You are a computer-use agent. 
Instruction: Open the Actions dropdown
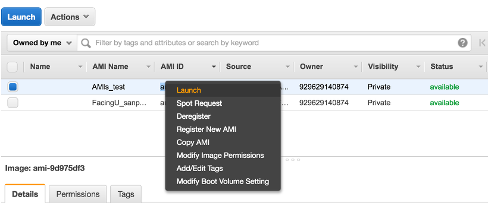pyautogui.click(x=70, y=17)
